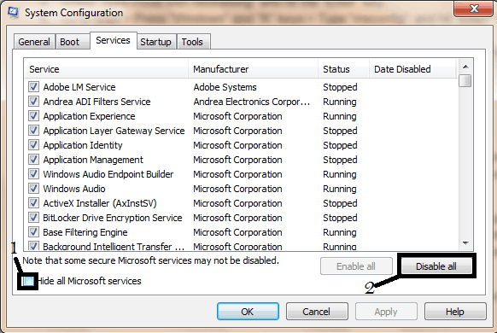Switch to the General tab
The height and width of the screenshot is (333, 497).
point(34,42)
